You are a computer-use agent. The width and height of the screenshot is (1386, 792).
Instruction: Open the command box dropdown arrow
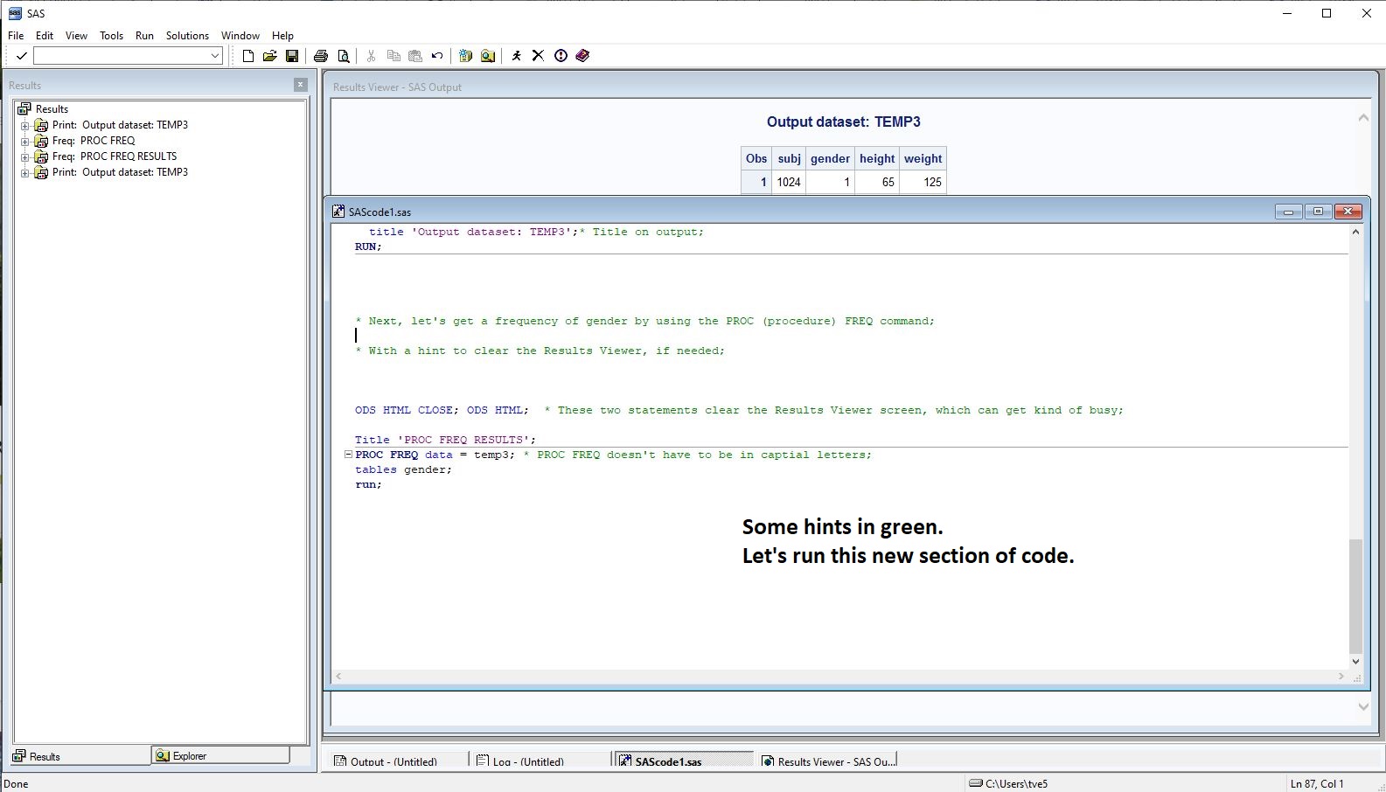(x=215, y=56)
